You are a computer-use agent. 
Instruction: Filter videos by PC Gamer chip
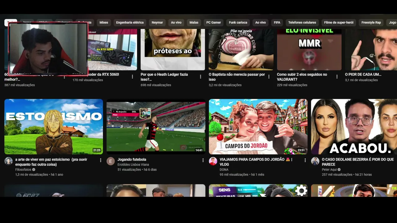(214, 23)
